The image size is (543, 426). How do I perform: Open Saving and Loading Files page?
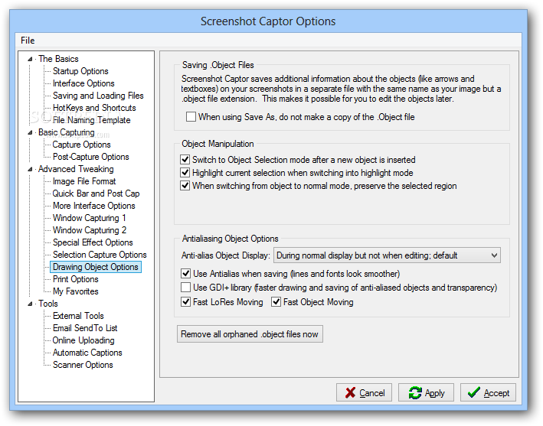pos(98,96)
